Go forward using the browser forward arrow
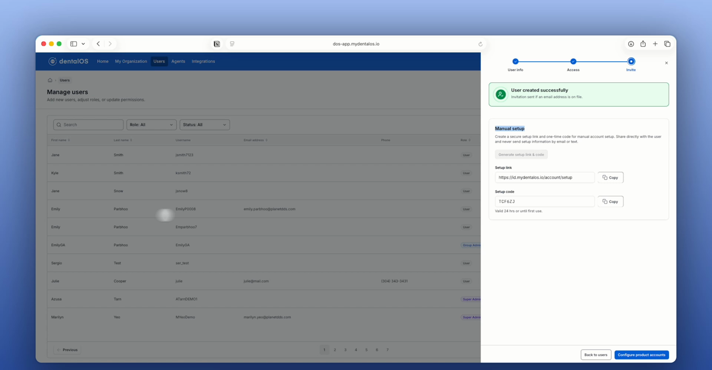This screenshot has height=370, width=712. pyautogui.click(x=110, y=44)
